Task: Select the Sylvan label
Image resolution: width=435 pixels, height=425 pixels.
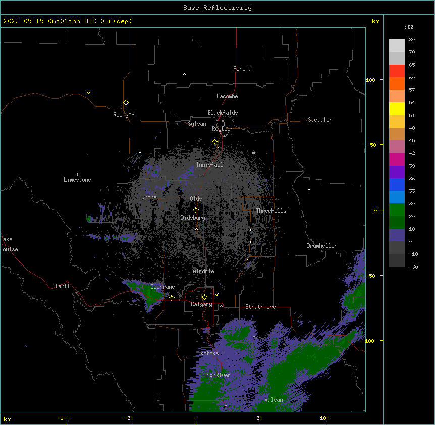Action: 197,124
